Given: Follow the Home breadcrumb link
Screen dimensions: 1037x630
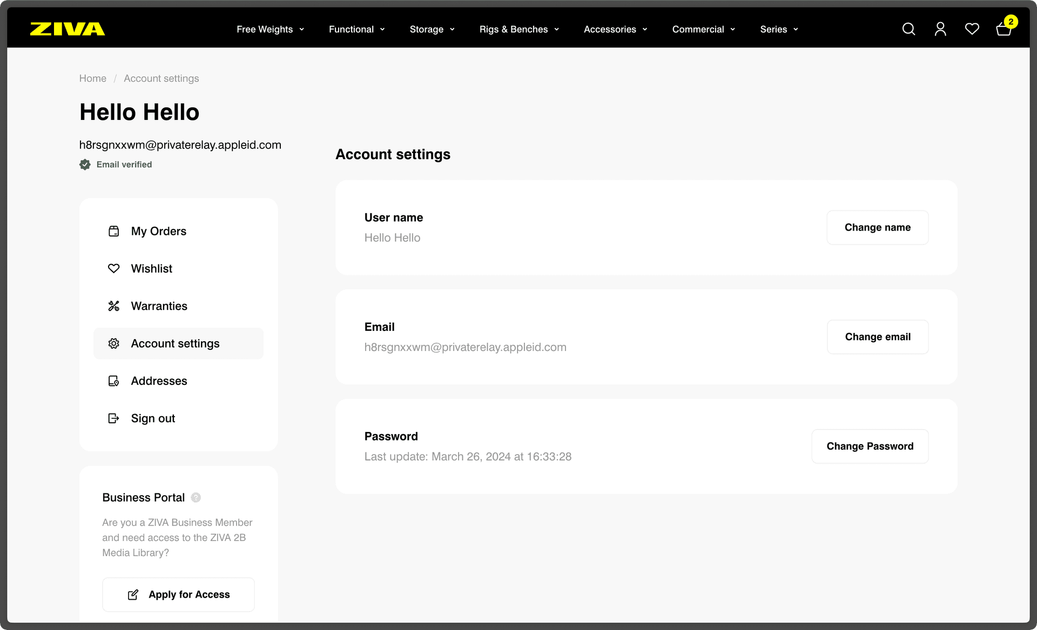Looking at the screenshot, I should [93, 78].
